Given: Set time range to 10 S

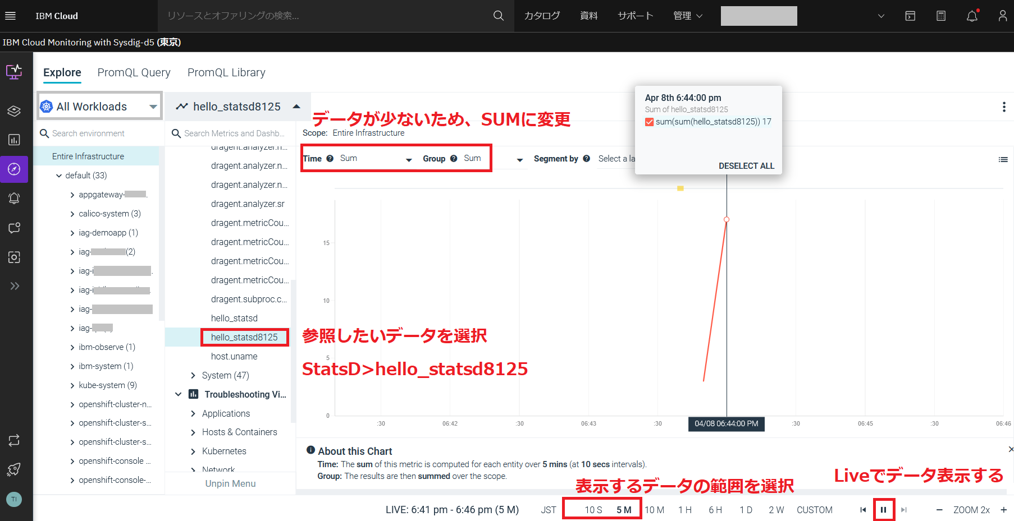Looking at the screenshot, I should (593, 510).
